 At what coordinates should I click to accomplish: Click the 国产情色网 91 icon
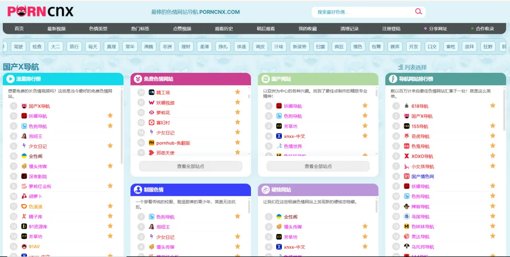(406, 176)
